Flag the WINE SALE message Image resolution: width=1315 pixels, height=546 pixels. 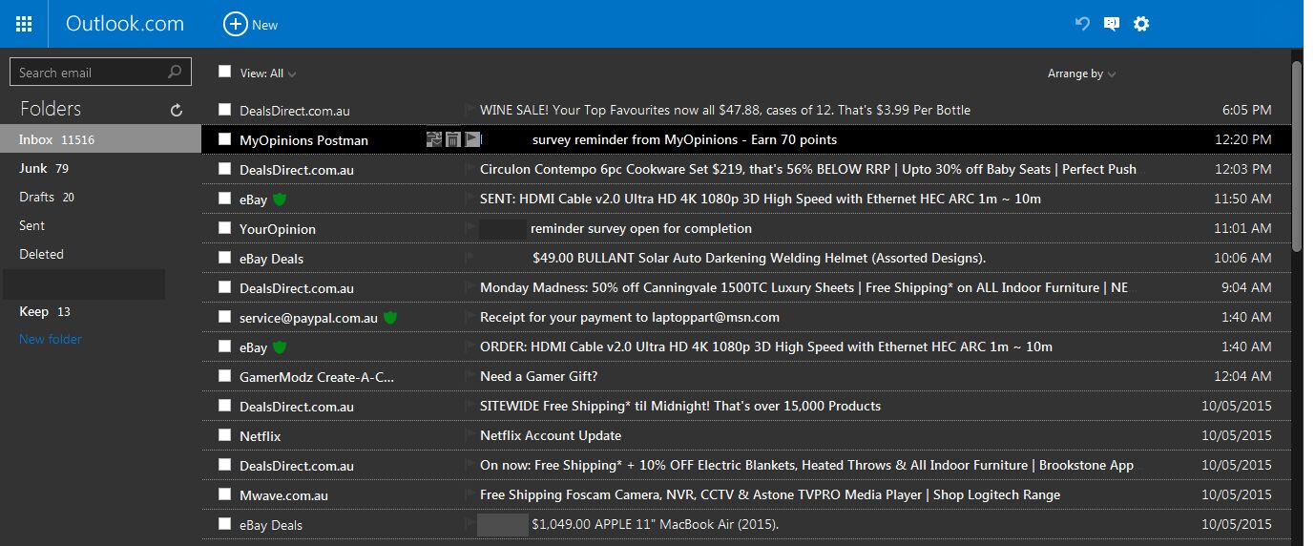(x=470, y=110)
